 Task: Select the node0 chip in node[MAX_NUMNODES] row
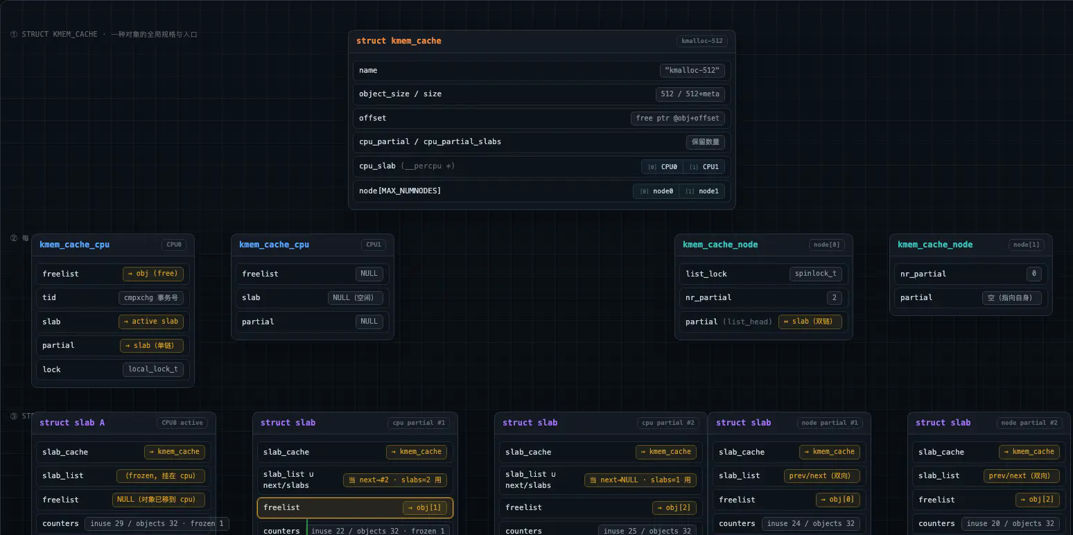656,191
